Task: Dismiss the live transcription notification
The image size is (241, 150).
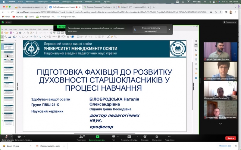Action: point(169,30)
